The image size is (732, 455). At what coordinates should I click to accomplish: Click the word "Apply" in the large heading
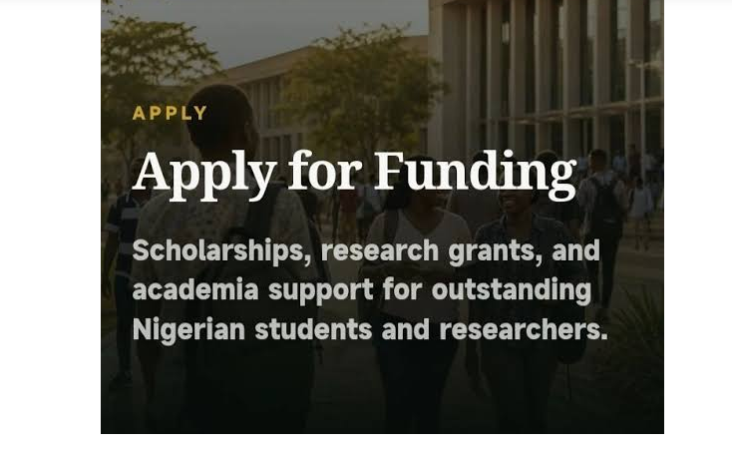click(x=204, y=176)
